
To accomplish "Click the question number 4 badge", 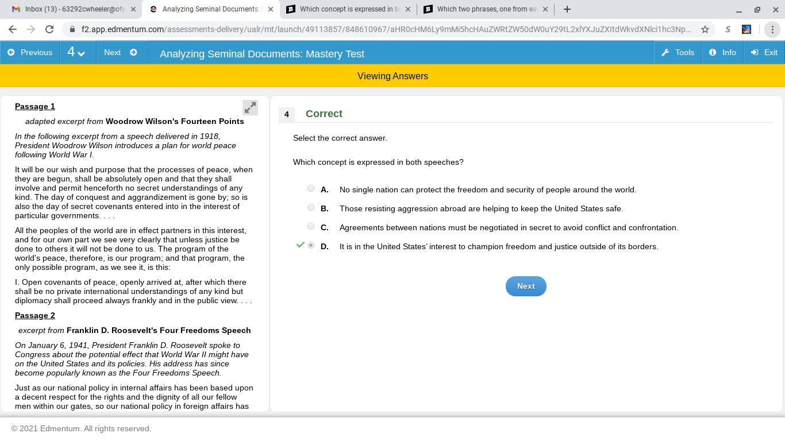I will 287,114.
